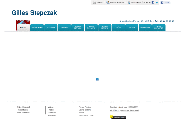Switch to the Vérandas tab

tap(51, 27)
